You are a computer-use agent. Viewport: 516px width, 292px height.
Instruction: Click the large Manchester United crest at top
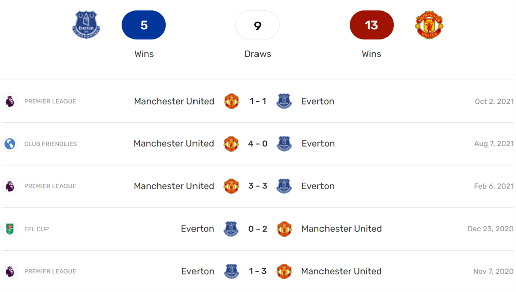pos(429,25)
